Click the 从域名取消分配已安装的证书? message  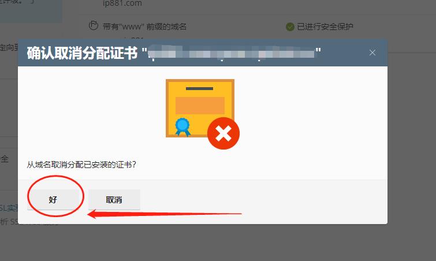point(81,165)
